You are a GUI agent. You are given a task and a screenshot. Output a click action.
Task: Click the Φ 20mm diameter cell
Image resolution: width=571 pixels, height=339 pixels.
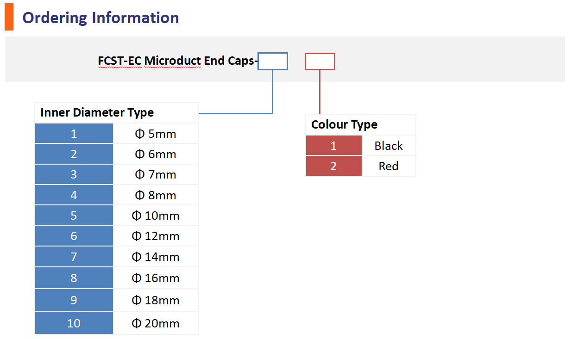[x=156, y=323]
